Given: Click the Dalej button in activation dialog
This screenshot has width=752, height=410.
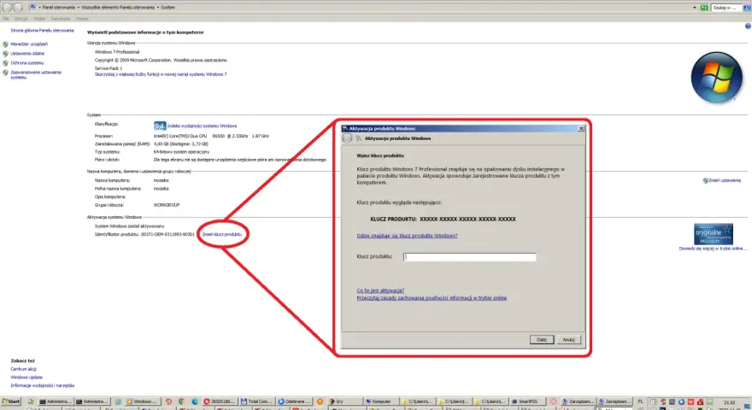Looking at the screenshot, I should coord(542,339).
